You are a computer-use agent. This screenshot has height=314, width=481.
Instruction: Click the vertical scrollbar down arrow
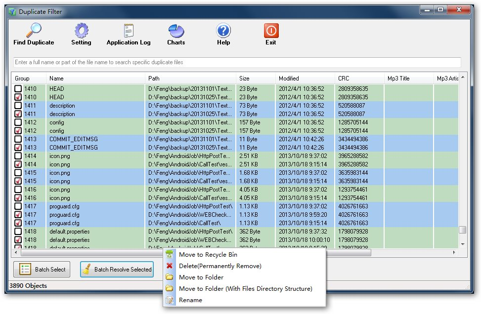pyautogui.click(x=463, y=244)
